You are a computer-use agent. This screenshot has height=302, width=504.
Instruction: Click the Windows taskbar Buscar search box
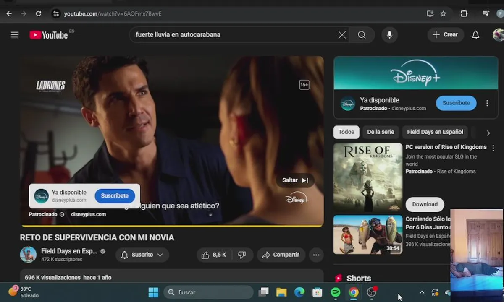tap(208, 292)
